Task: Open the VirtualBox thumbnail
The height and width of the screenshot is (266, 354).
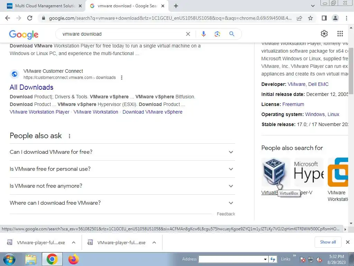Action: 276,173
